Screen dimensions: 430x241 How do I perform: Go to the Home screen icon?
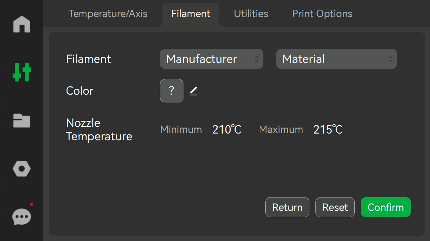click(22, 24)
